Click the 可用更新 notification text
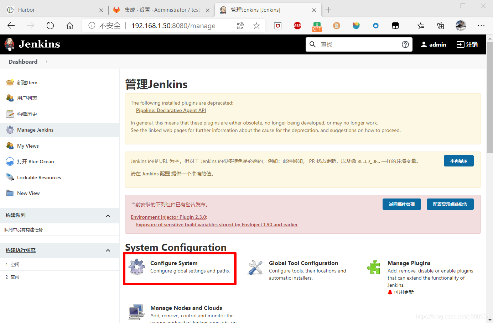This screenshot has width=493, height=323. tap(404, 292)
